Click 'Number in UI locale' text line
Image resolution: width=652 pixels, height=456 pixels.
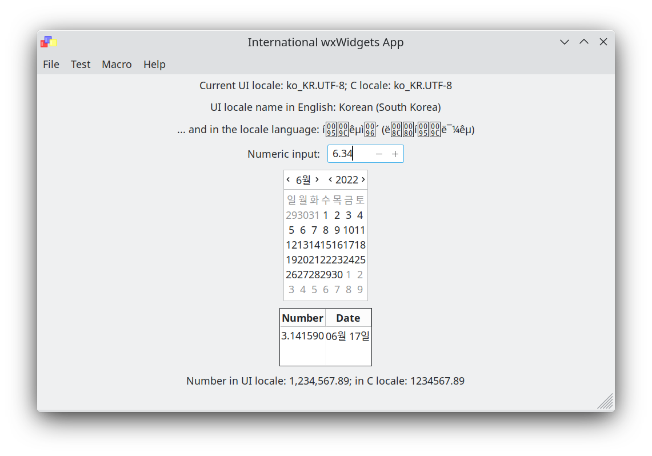click(x=326, y=381)
